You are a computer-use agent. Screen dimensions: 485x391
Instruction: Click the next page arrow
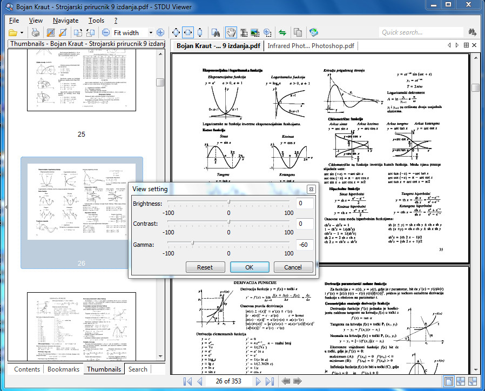pyautogui.click(x=258, y=382)
